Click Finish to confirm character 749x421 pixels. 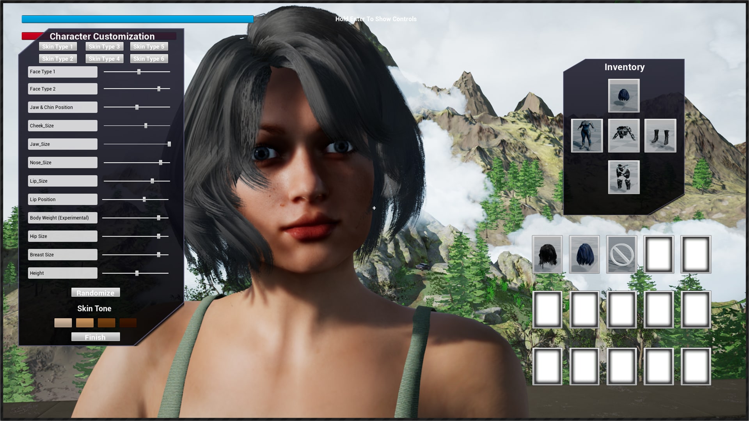[x=96, y=337]
